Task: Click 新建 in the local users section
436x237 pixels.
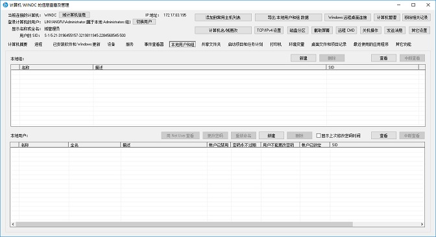Action: point(271,135)
